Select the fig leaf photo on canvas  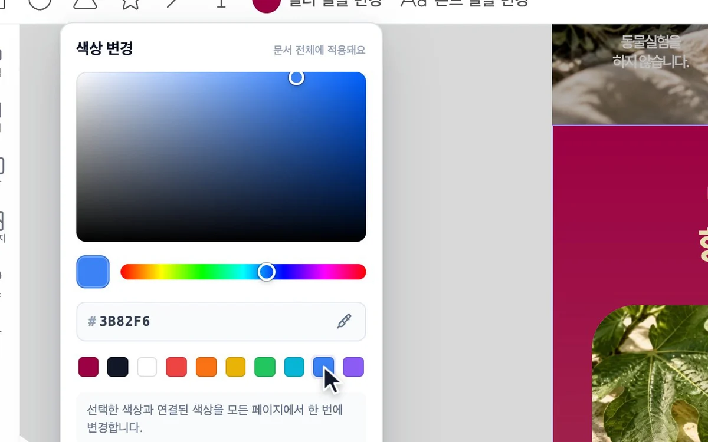pos(650,374)
